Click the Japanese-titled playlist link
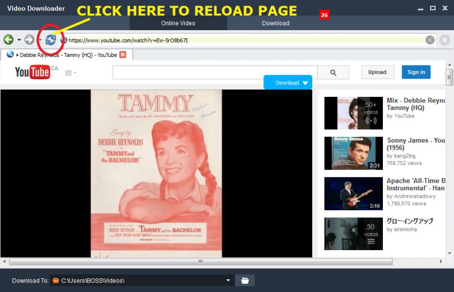 [x=410, y=221]
